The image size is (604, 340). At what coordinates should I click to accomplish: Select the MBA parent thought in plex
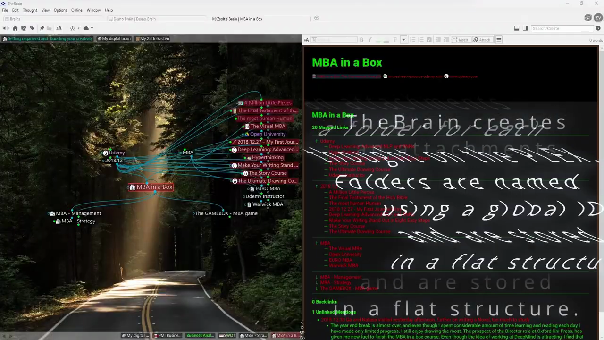(x=188, y=152)
